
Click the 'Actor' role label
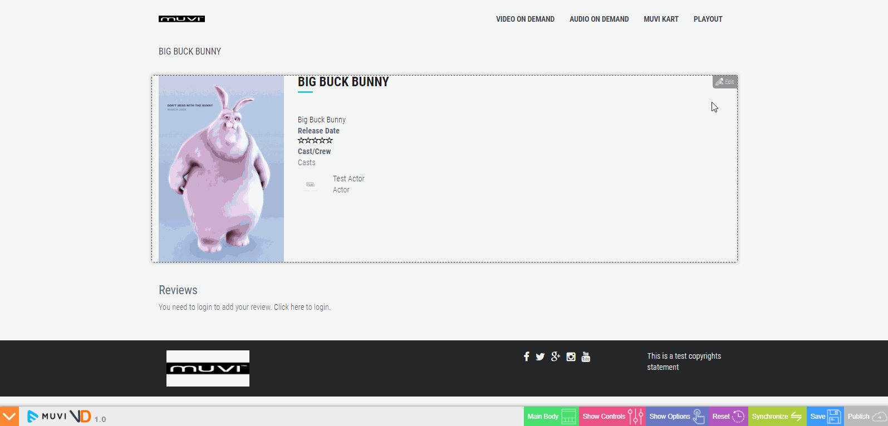pos(341,190)
